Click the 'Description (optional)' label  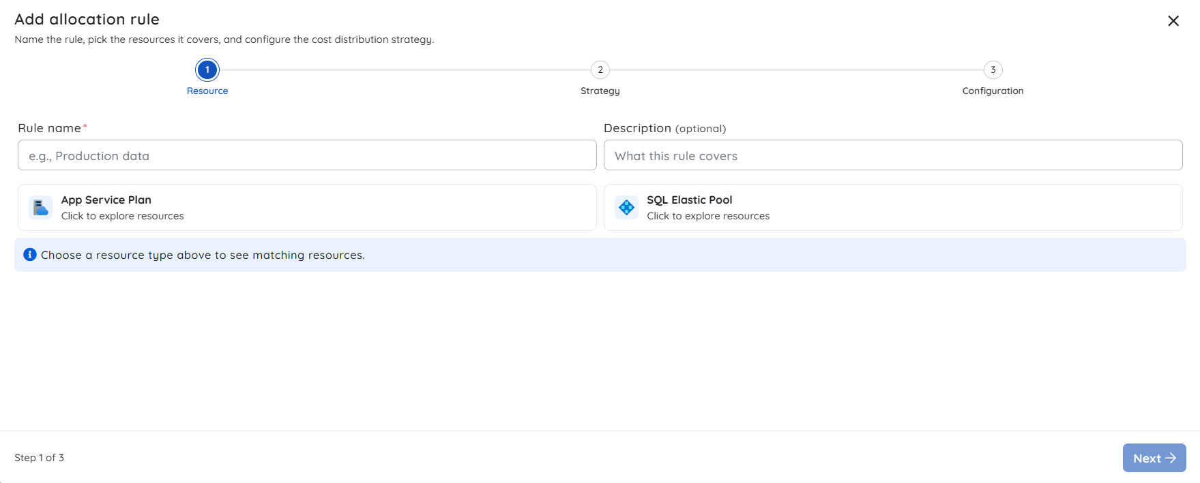pyautogui.click(x=665, y=128)
